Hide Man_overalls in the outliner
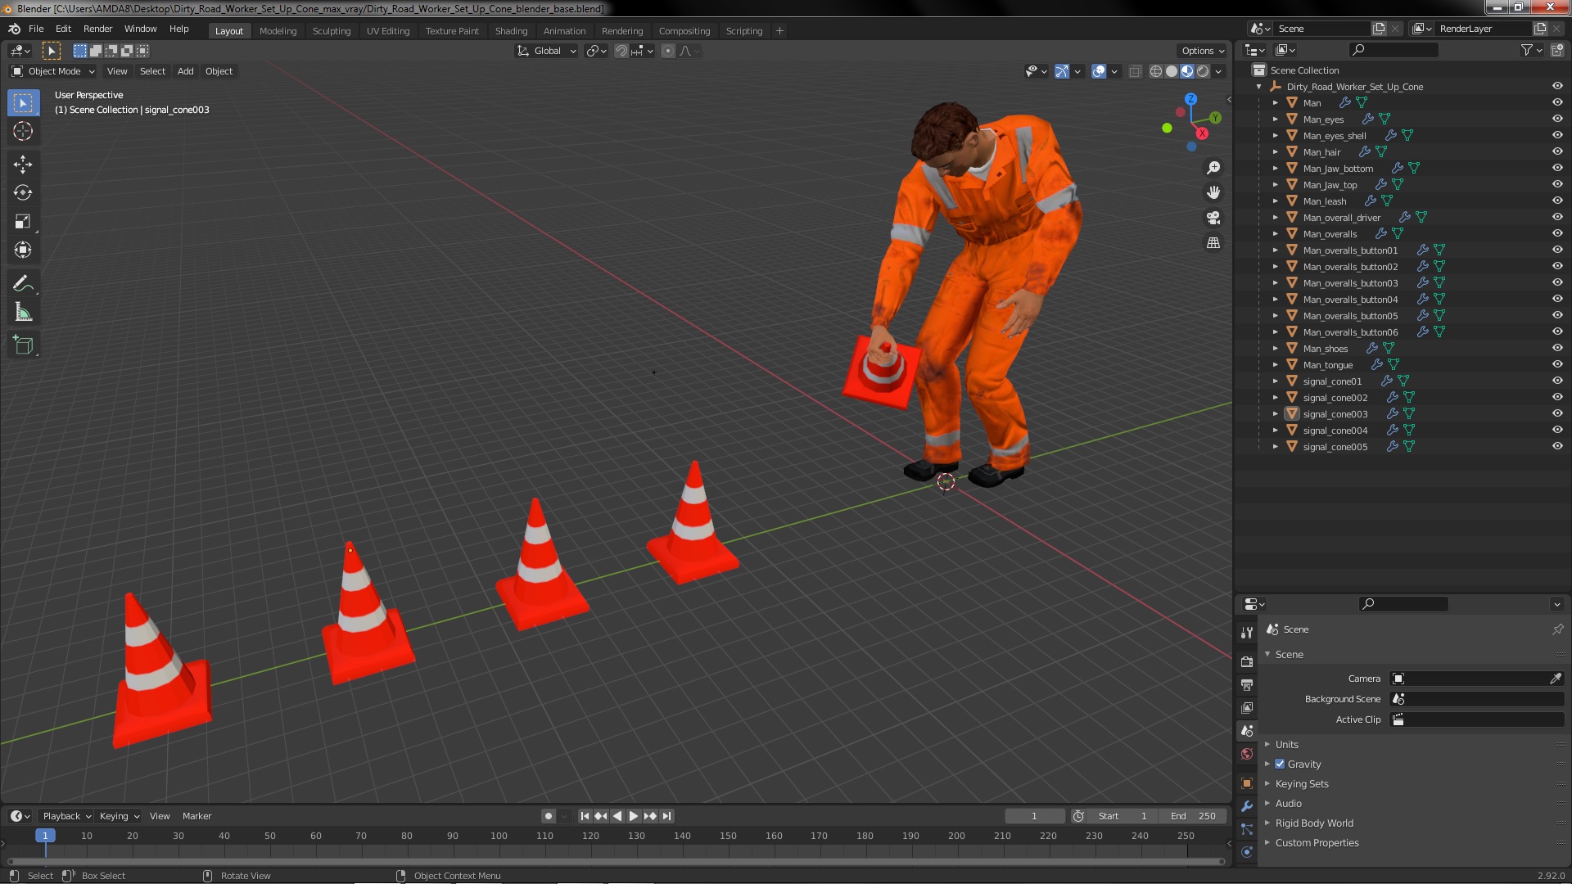This screenshot has height=884, width=1572. tap(1557, 233)
